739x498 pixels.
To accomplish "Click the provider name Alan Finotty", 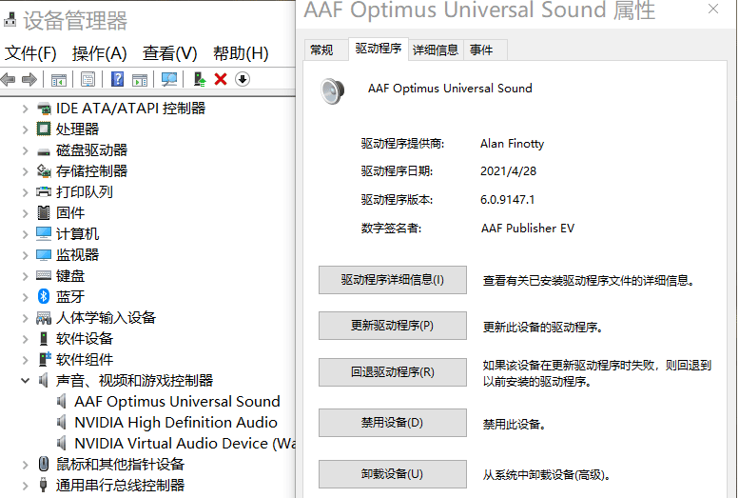I will (x=512, y=144).
